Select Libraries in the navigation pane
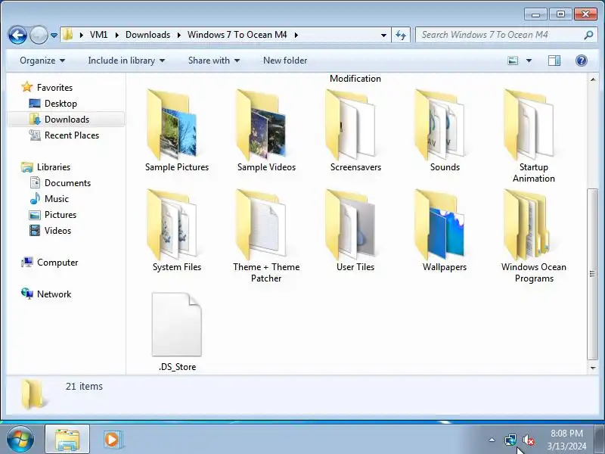Image resolution: width=605 pixels, height=454 pixels. [x=54, y=167]
